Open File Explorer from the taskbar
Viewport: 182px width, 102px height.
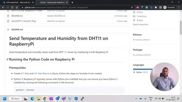click(39, 99)
